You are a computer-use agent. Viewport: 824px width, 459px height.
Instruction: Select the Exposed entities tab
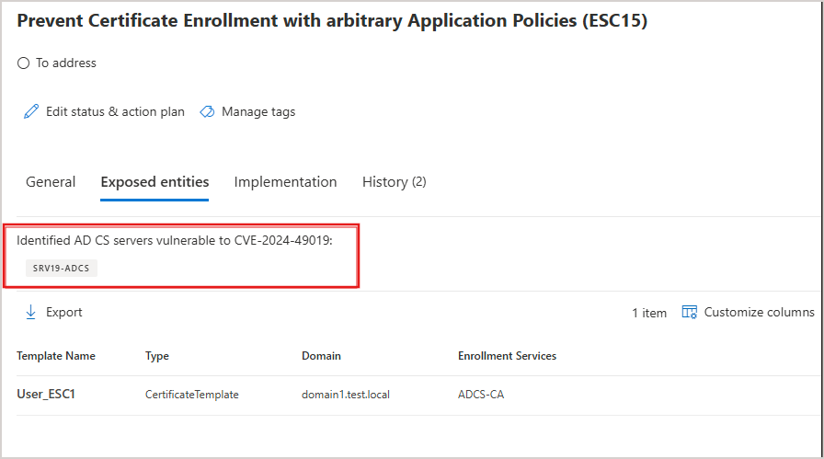154,182
